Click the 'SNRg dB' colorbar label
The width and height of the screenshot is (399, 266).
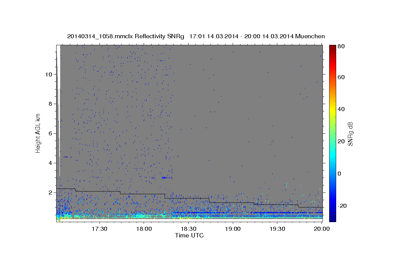pyautogui.click(x=350, y=134)
